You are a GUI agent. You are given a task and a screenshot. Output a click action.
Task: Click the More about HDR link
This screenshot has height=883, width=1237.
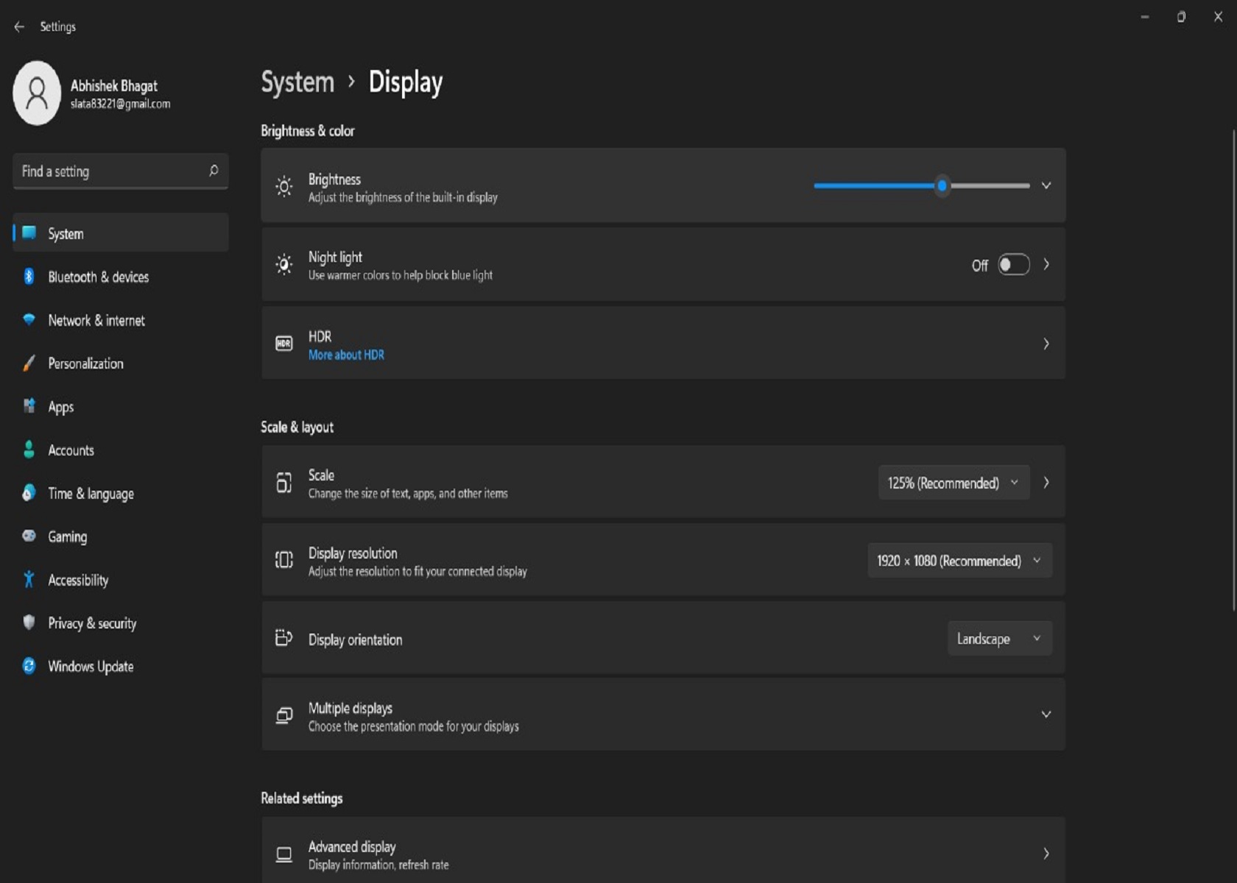346,355
